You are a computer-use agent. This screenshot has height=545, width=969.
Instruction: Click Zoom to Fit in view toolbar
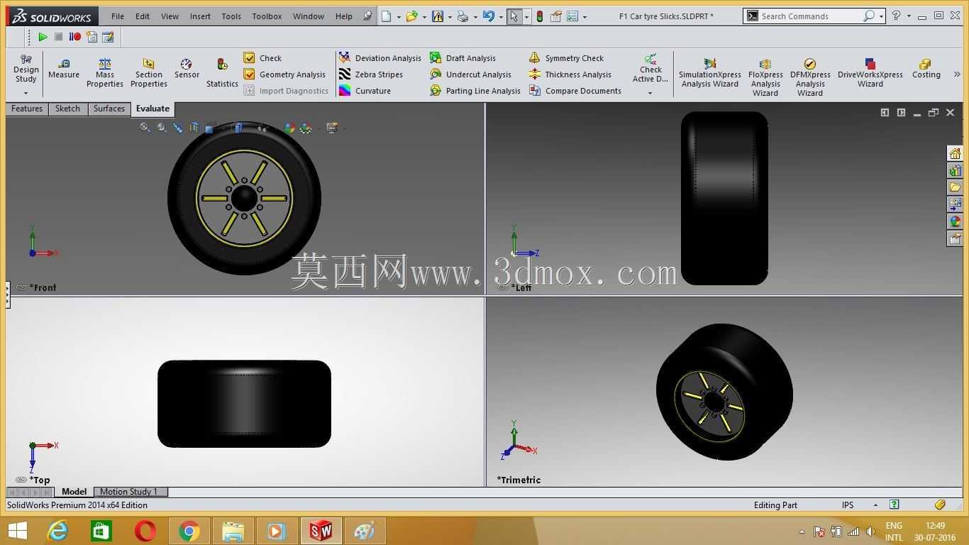coord(145,128)
